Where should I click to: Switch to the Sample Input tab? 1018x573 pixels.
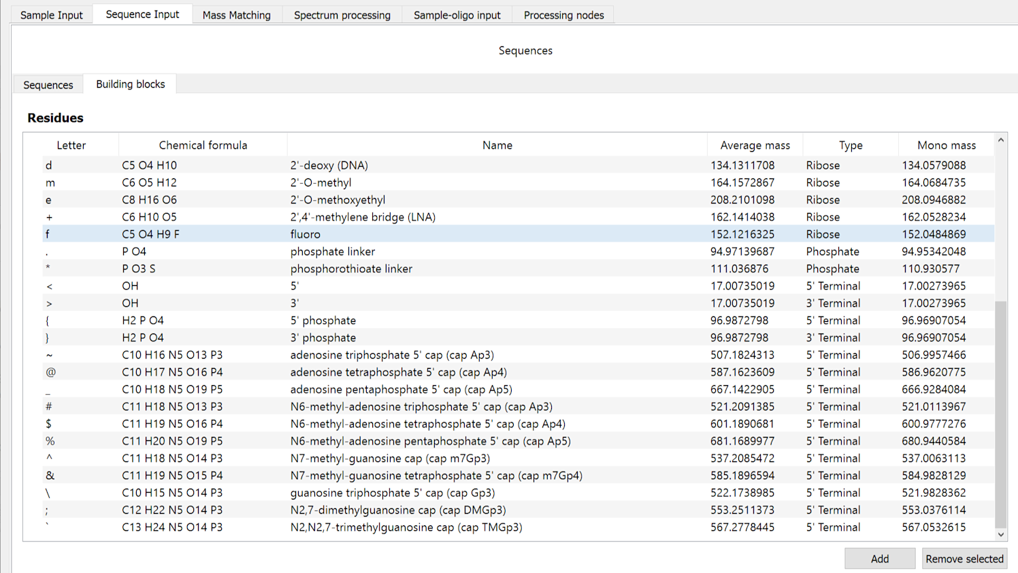(51, 15)
